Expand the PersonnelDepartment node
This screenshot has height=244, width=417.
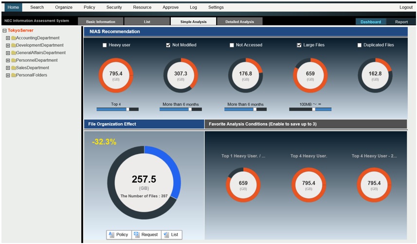click(8, 60)
